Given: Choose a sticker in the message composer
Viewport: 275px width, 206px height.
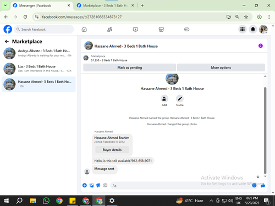Looking at the screenshot, I should click(98, 186).
